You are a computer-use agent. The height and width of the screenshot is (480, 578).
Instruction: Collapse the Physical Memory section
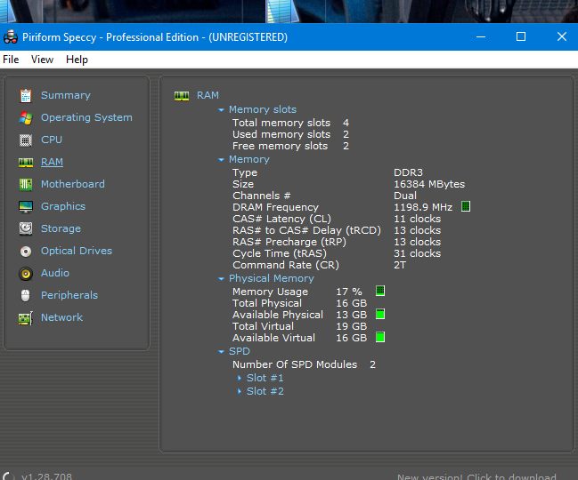pos(222,279)
